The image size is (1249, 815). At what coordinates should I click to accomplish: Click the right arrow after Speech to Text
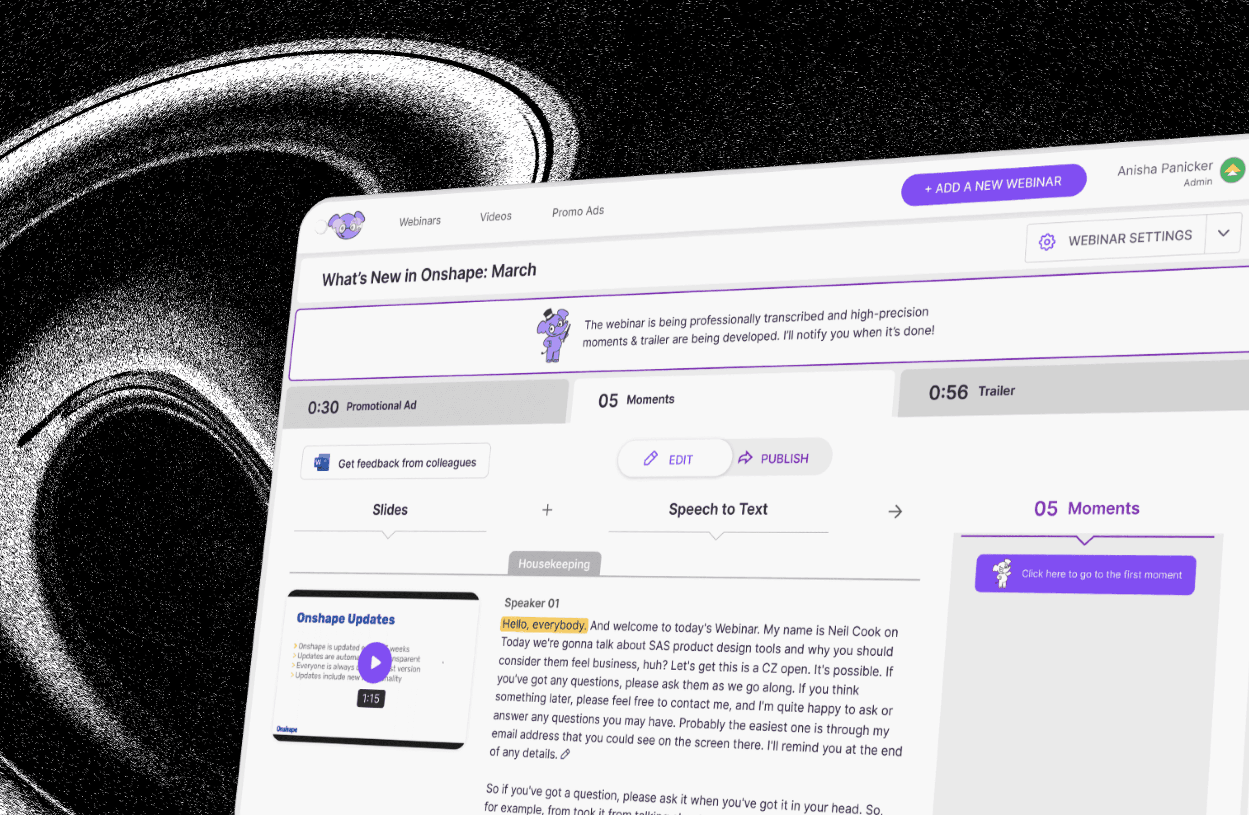[895, 511]
